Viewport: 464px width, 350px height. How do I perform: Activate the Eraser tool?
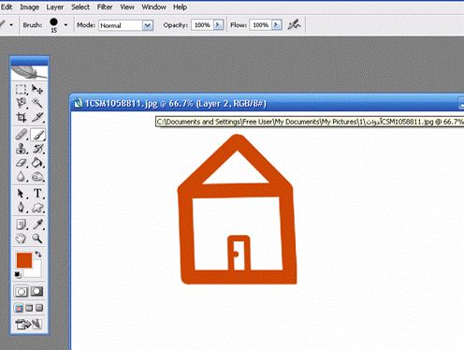[22, 163]
